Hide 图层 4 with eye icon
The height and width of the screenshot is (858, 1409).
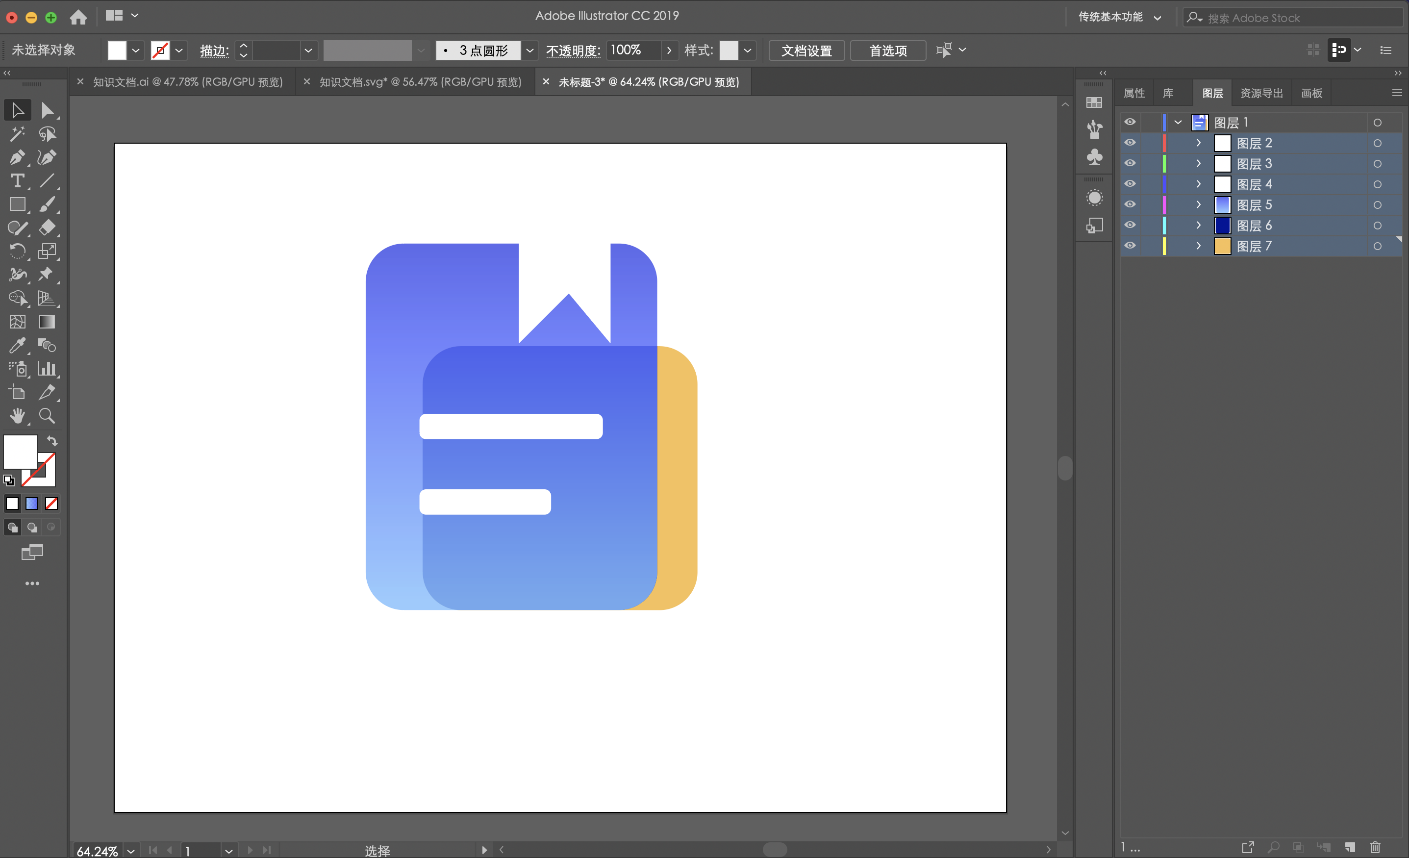click(x=1130, y=183)
